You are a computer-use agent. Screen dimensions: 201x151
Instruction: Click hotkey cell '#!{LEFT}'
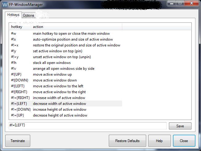18,86
